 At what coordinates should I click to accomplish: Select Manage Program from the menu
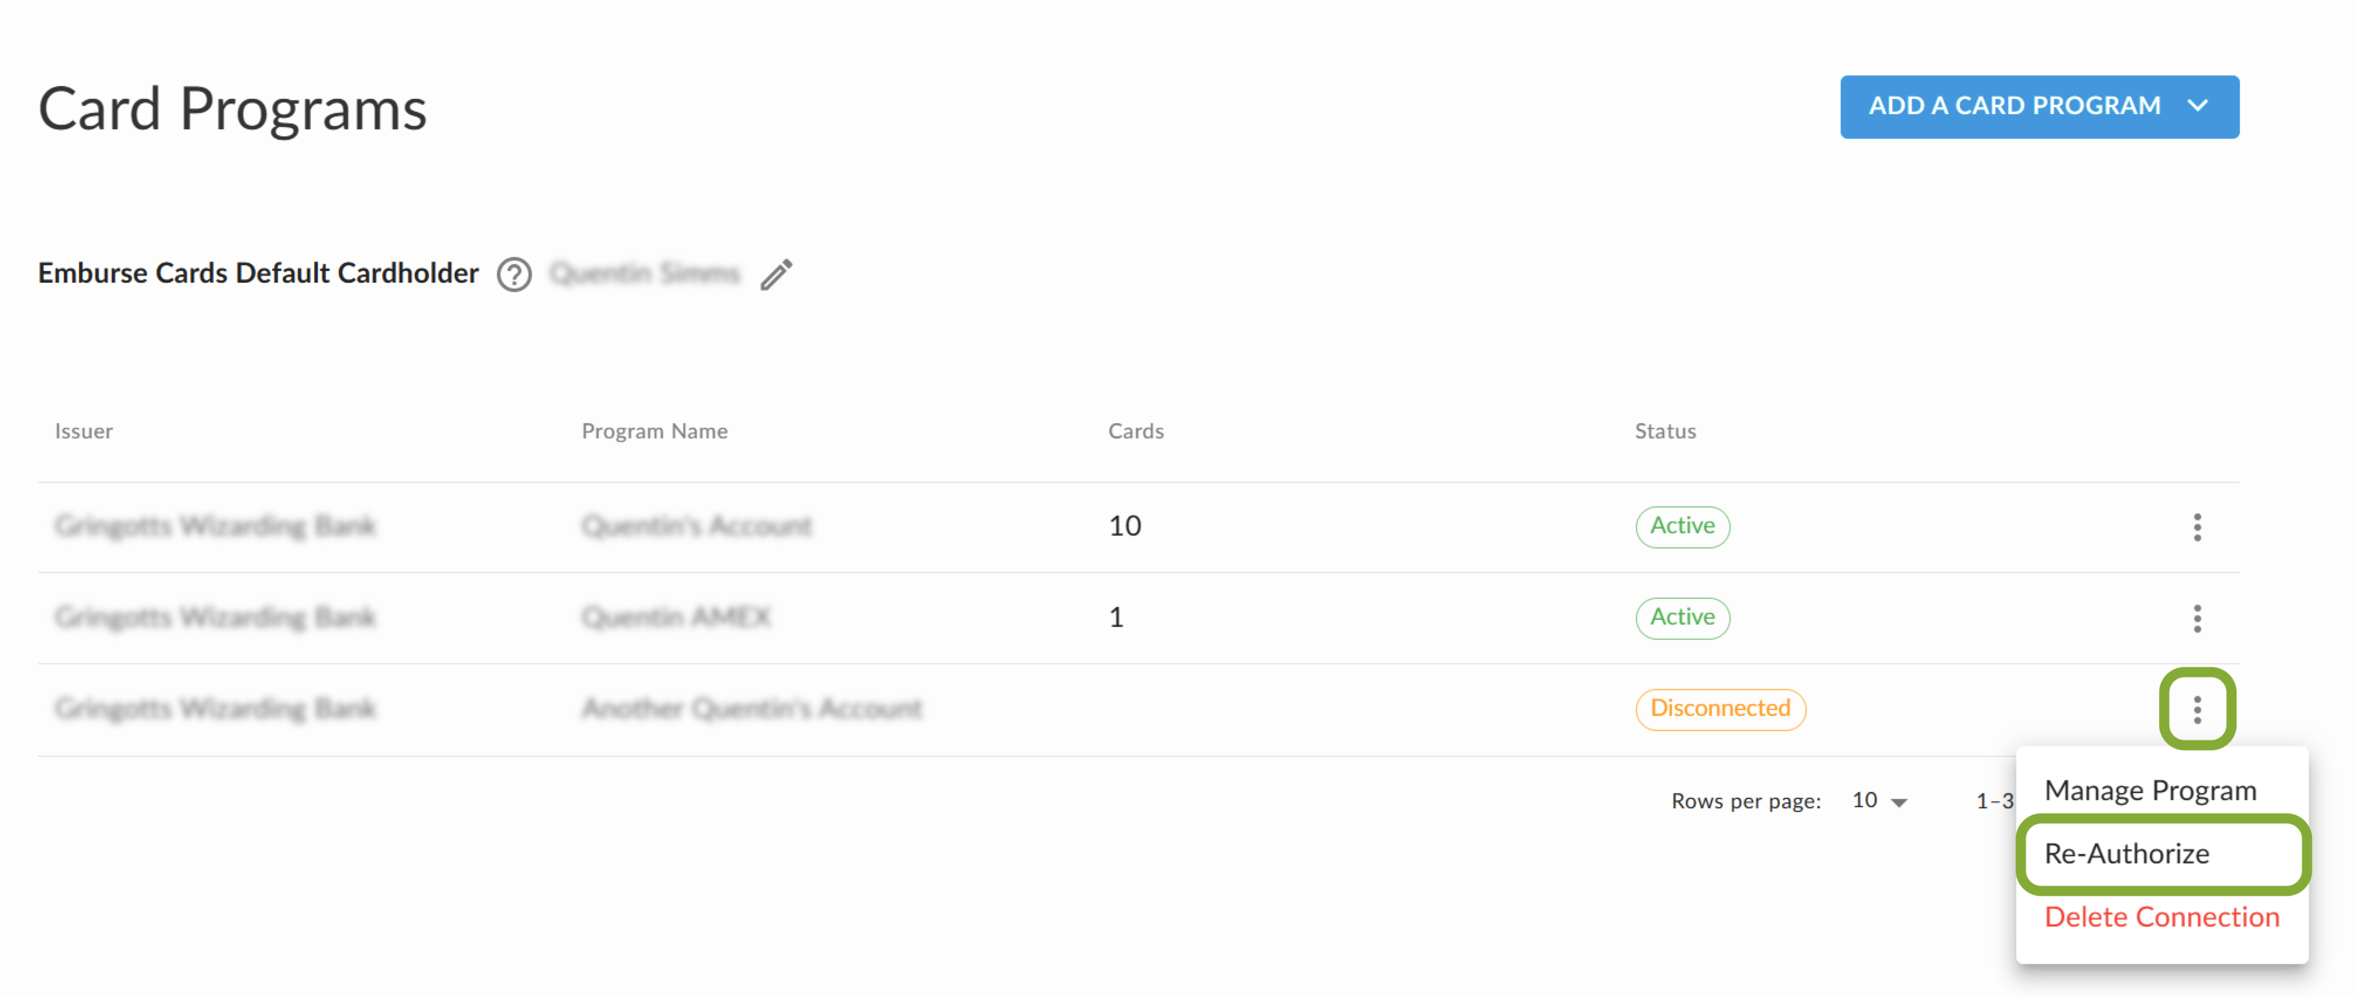coord(2149,790)
